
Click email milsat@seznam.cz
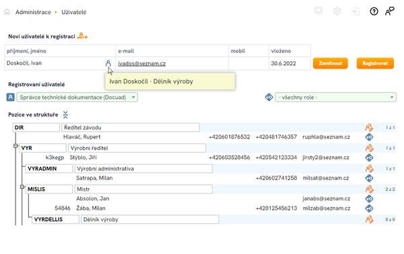pyautogui.click(x=326, y=178)
